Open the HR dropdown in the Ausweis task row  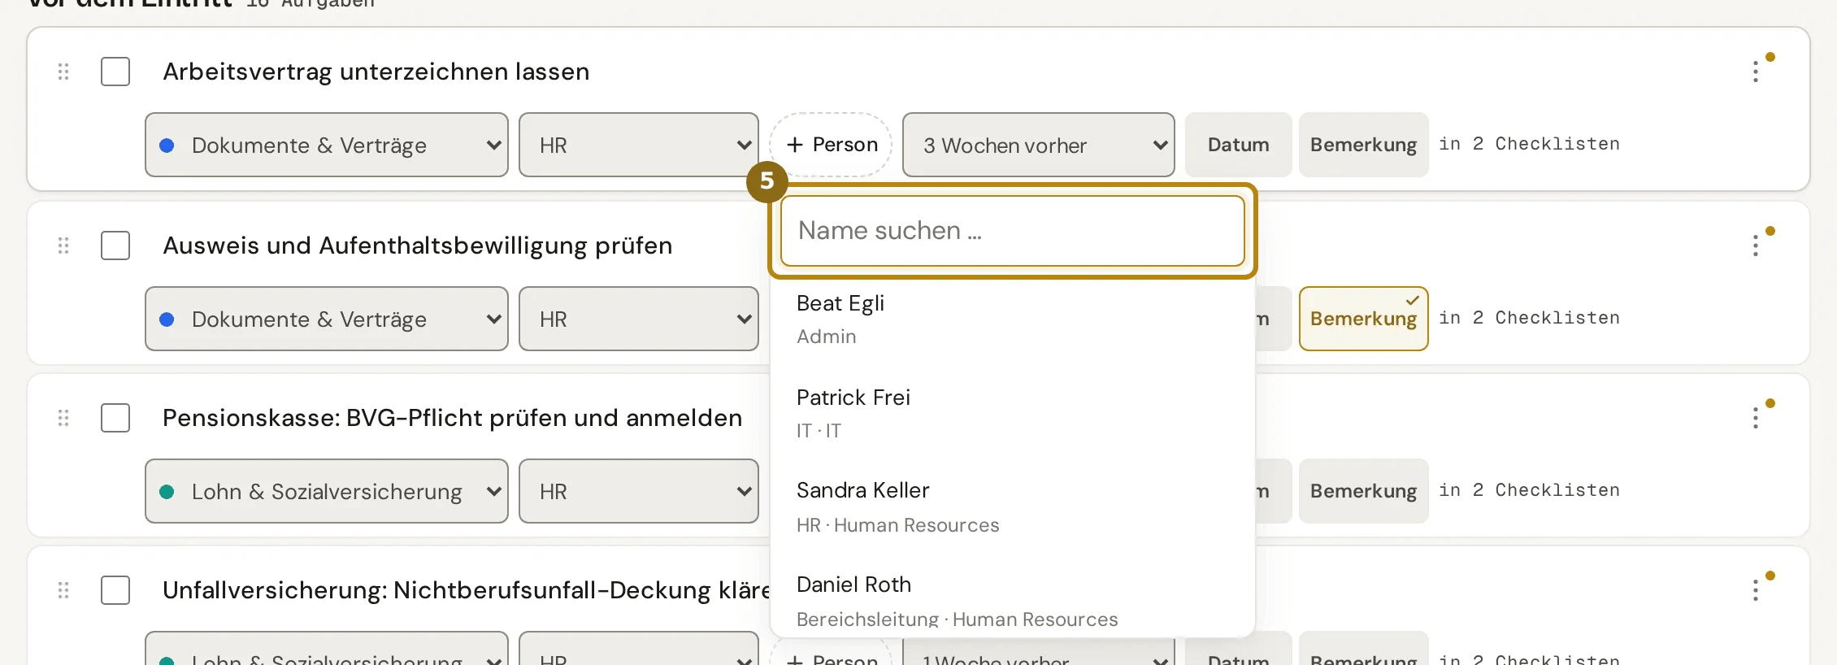click(639, 319)
